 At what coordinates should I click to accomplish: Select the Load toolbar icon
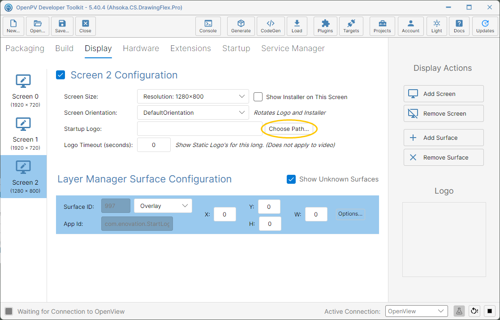(x=297, y=26)
